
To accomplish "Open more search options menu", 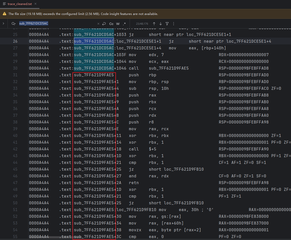I will tap(174, 24).
